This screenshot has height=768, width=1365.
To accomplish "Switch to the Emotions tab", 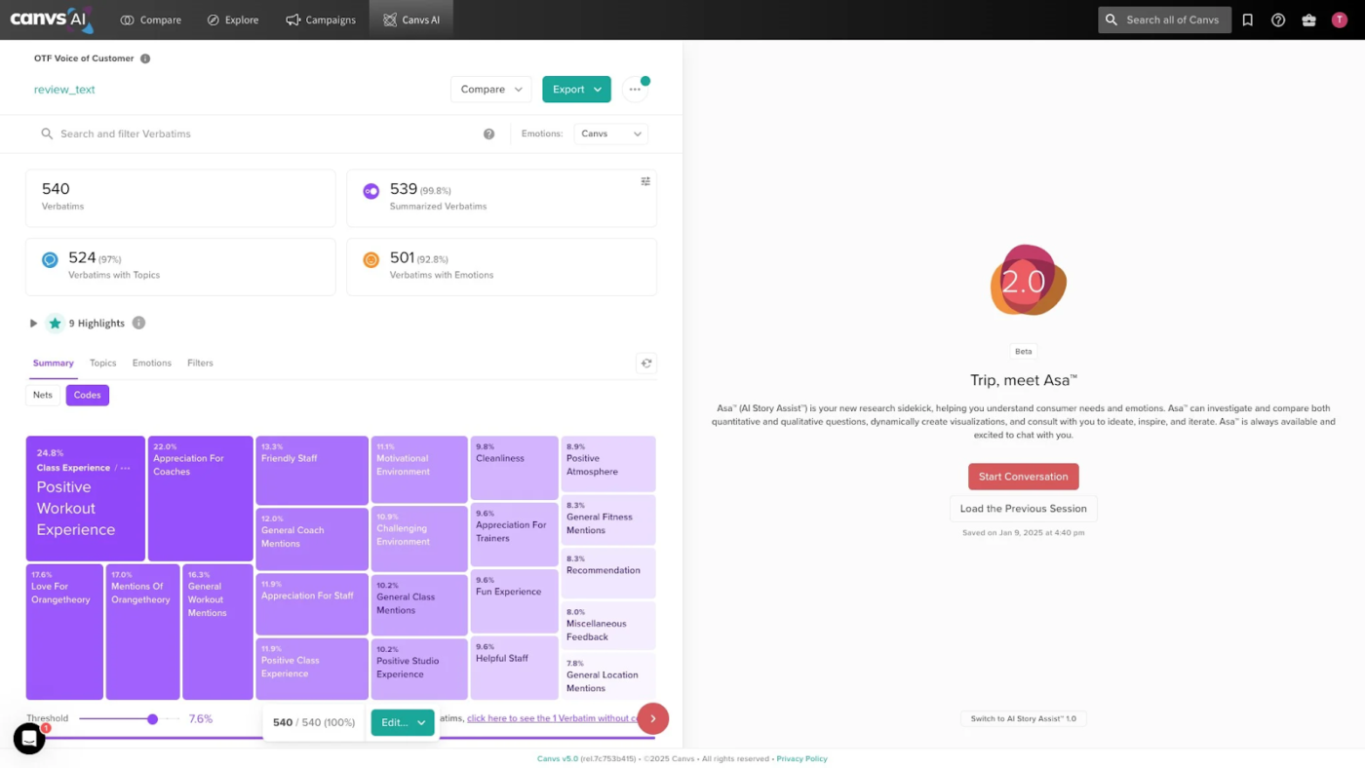I will (152, 364).
